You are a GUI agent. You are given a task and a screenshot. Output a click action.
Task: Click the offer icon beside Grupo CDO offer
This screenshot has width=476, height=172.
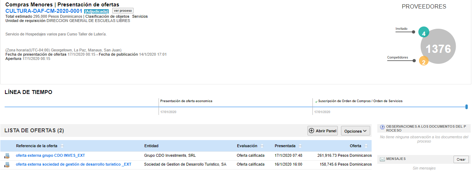(7, 156)
